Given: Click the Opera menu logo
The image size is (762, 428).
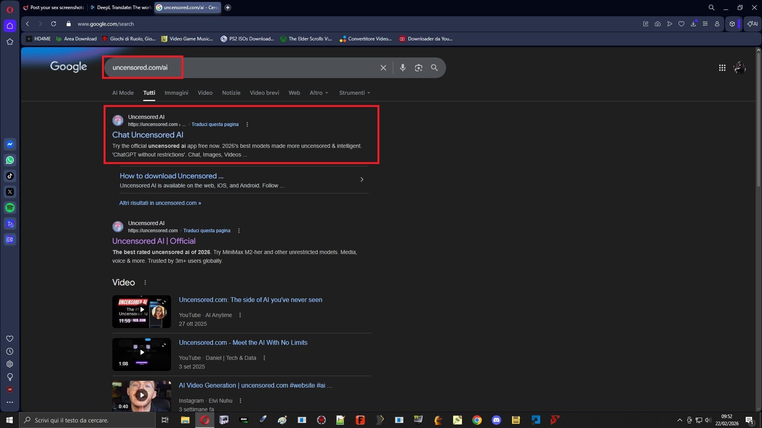Looking at the screenshot, I should (10, 10).
